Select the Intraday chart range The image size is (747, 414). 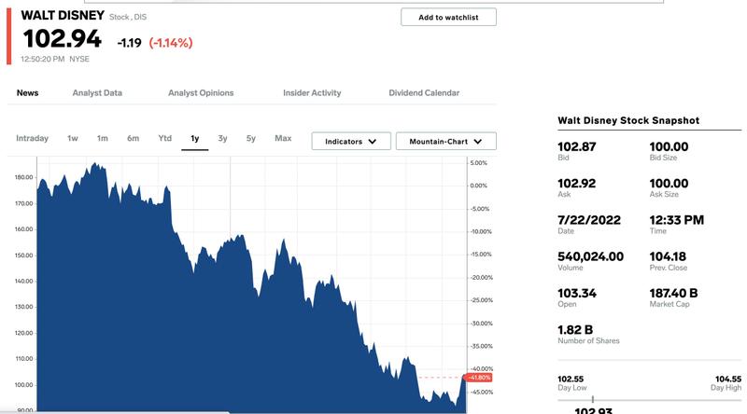tap(32, 138)
